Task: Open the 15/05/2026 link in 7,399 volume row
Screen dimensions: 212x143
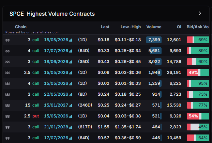Action: pyautogui.click(x=56, y=40)
